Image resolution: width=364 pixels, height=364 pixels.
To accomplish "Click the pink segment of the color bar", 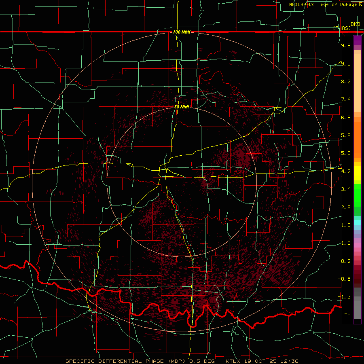I will (357, 245).
